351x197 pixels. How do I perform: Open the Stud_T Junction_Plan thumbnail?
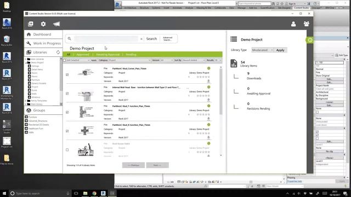coord(85,112)
